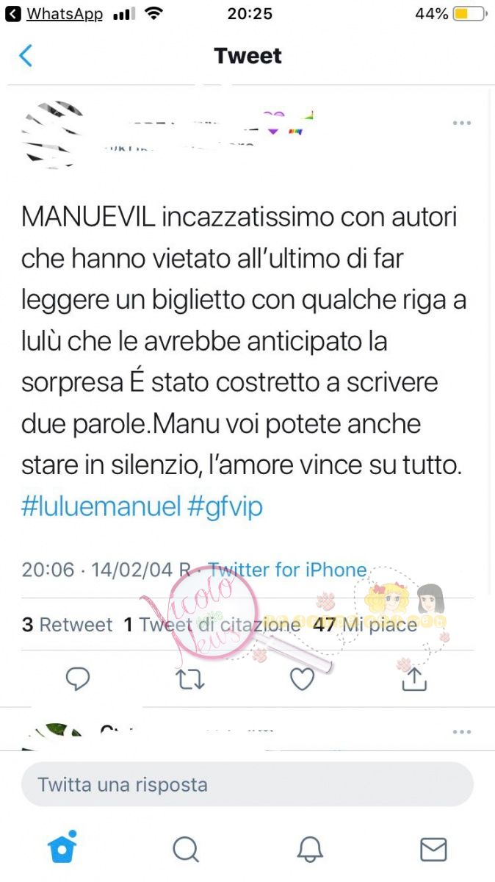Open the reply tweet's three-dot menu
The width and height of the screenshot is (495, 882).
(462, 732)
